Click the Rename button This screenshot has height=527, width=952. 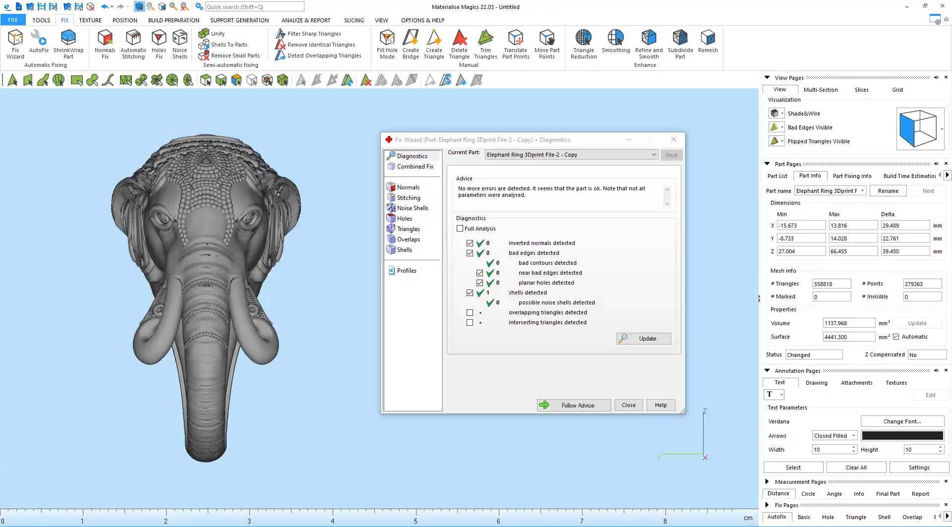[x=888, y=191]
